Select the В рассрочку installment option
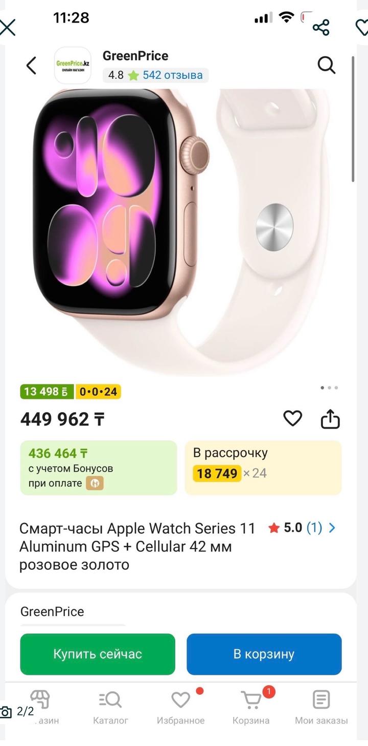 tap(263, 467)
